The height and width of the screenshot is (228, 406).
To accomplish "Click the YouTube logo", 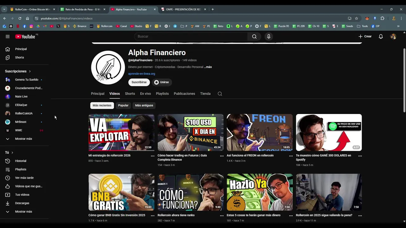I will pos(25,36).
